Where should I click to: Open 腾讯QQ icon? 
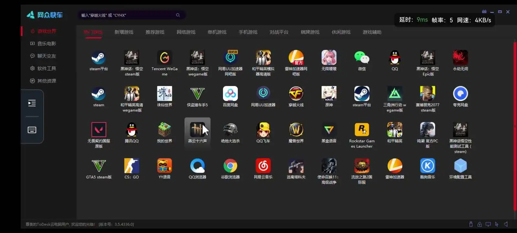132,130
